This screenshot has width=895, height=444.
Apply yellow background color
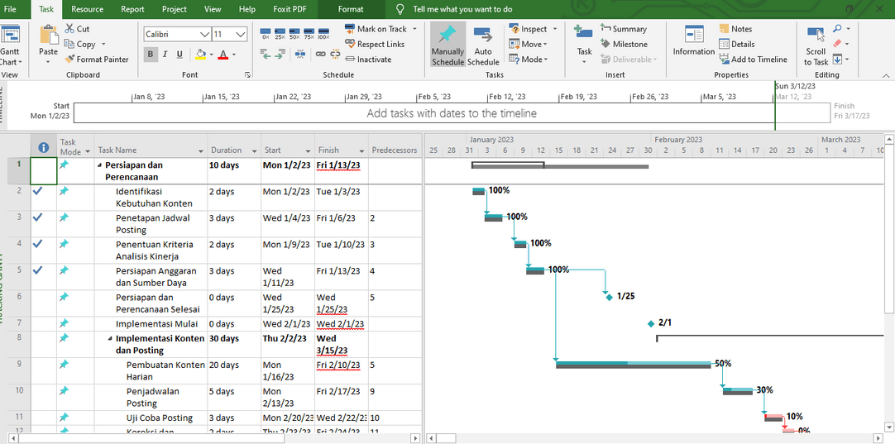[x=200, y=55]
